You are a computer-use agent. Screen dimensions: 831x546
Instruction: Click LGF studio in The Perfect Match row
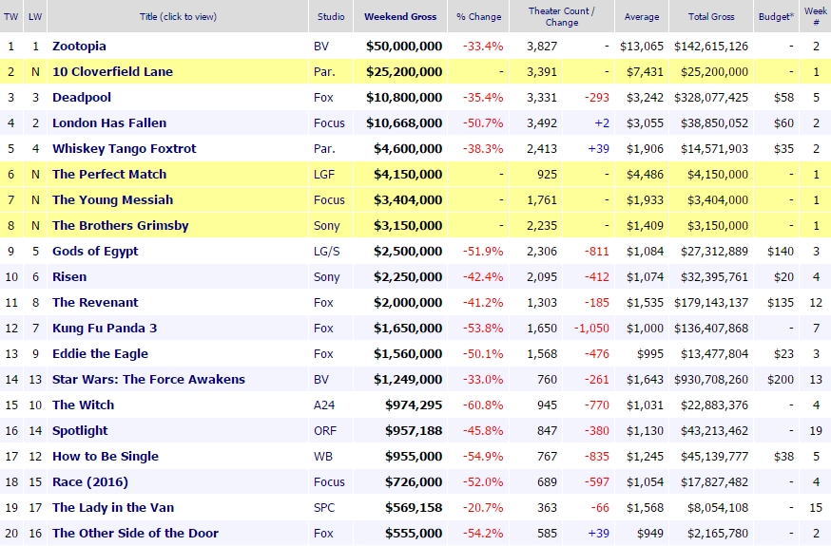324,174
